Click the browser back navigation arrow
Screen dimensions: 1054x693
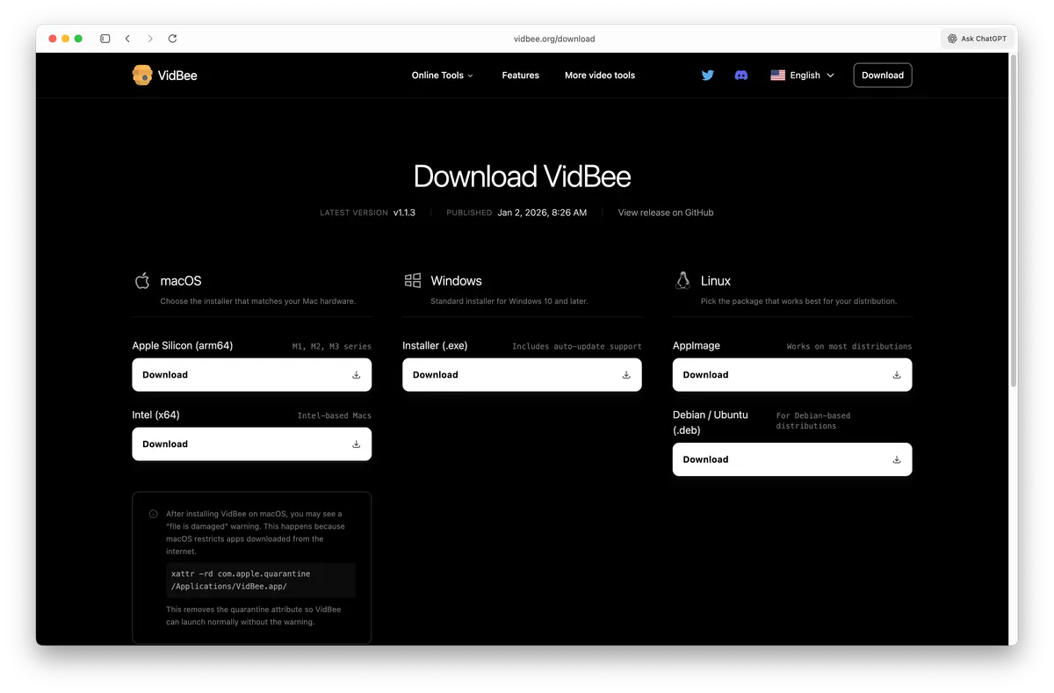coord(127,39)
